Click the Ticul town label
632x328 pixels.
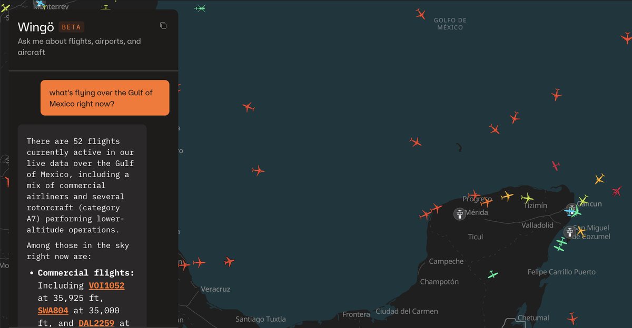[476, 237]
